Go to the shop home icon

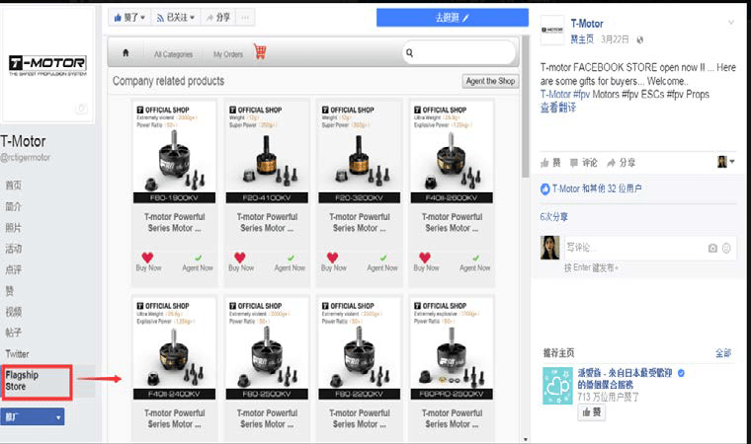pyautogui.click(x=125, y=53)
